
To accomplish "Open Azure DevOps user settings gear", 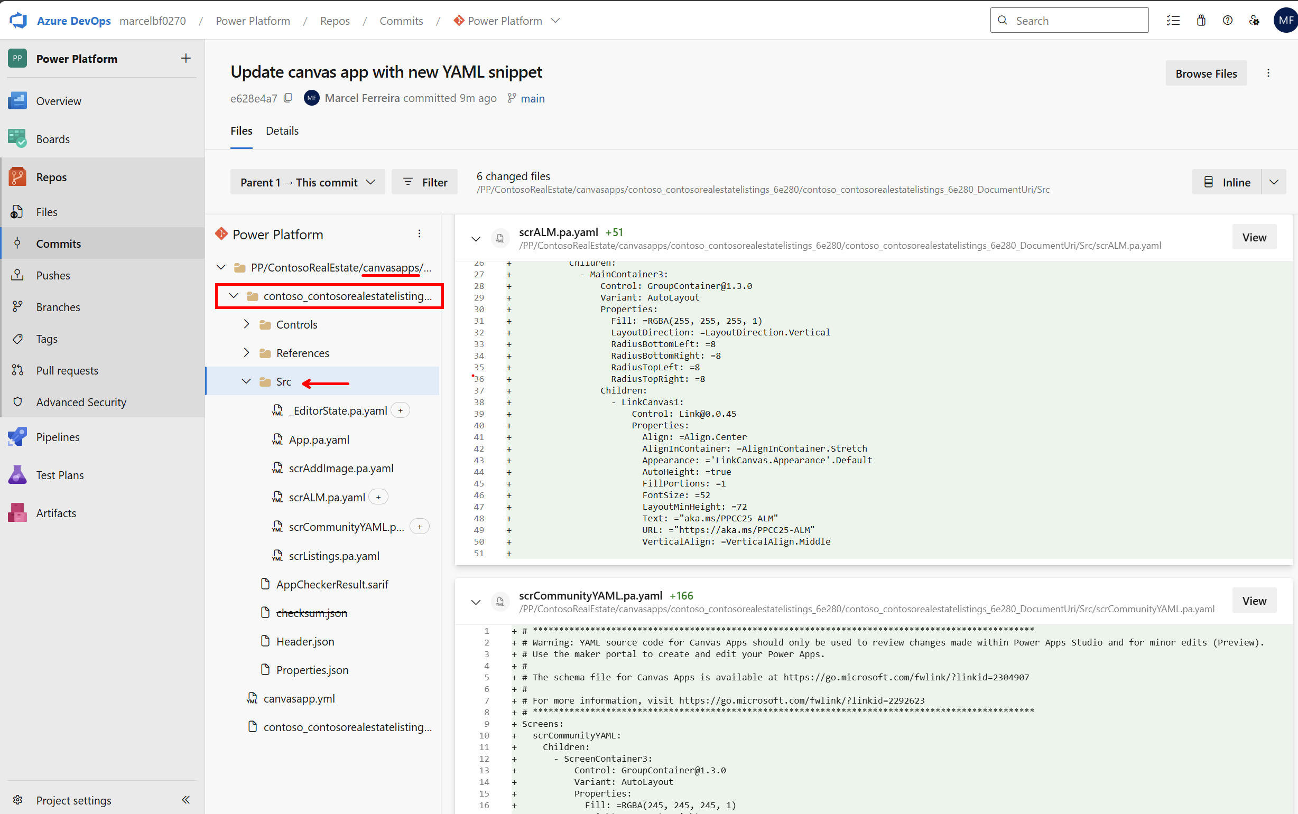I will tap(1254, 20).
